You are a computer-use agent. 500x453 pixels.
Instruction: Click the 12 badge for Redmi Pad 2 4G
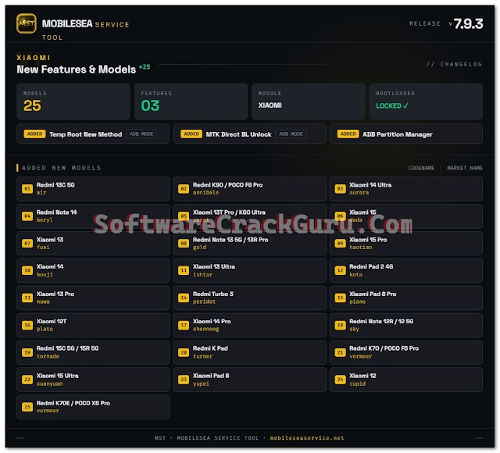point(341,271)
